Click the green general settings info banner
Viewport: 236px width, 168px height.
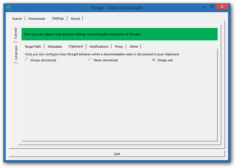coord(119,34)
